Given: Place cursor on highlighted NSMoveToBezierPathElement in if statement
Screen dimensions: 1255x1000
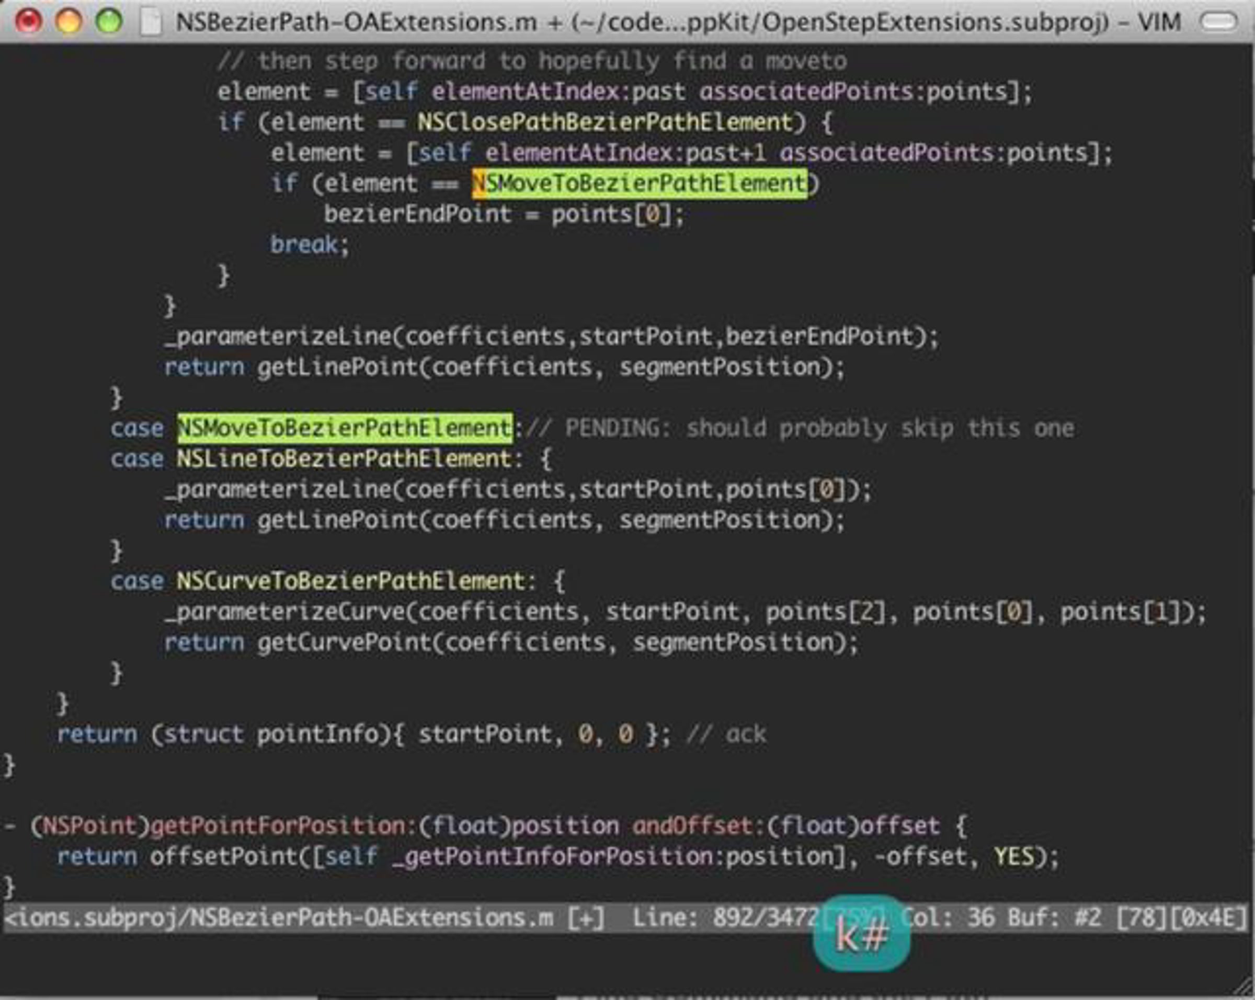Looking at the screenshot, I should point(640,184).
